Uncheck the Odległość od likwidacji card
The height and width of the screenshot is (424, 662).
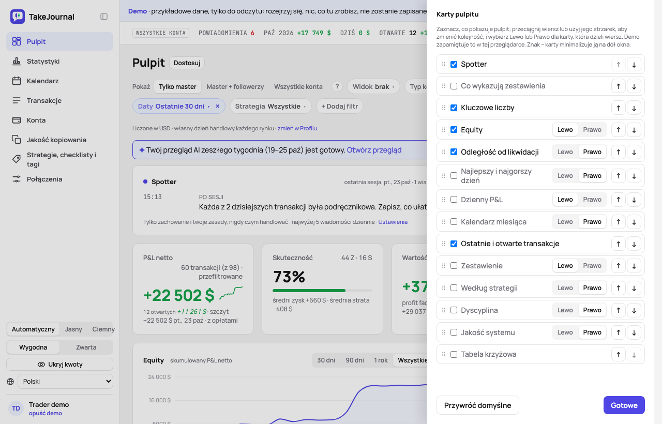[454, 152]
